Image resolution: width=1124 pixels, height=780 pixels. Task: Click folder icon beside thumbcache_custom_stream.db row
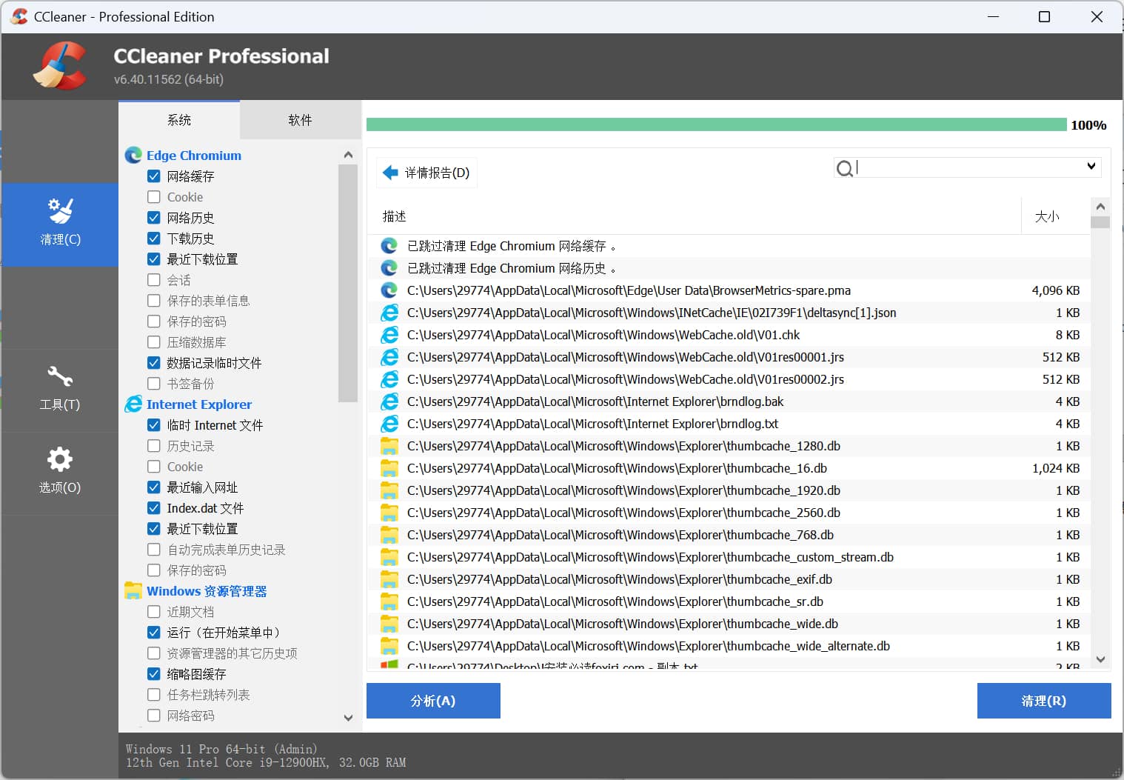[x=389, y=557]
